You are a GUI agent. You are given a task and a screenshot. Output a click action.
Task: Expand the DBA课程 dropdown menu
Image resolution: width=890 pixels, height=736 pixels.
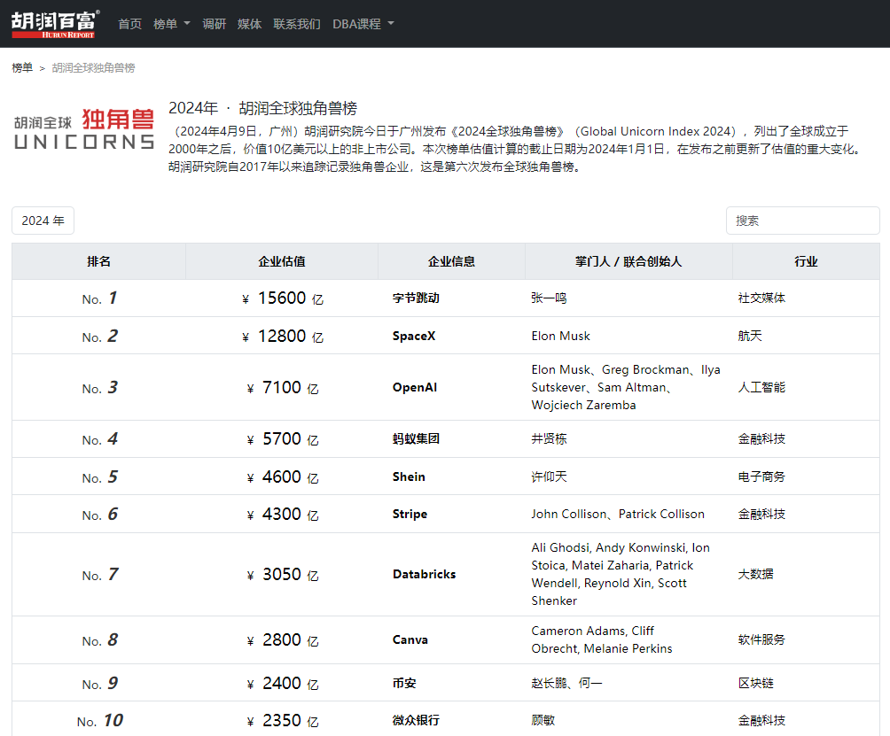[363, 24]
